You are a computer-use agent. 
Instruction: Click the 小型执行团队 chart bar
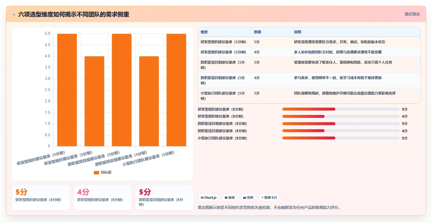coord(176,90)
